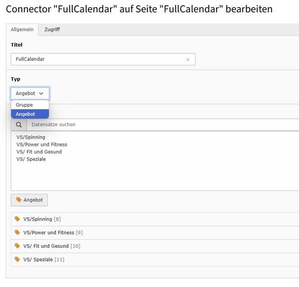Screen dimensions: 299x287
Task: Select VS/ Speziale in the list box
Action: [x=31, y=159]
